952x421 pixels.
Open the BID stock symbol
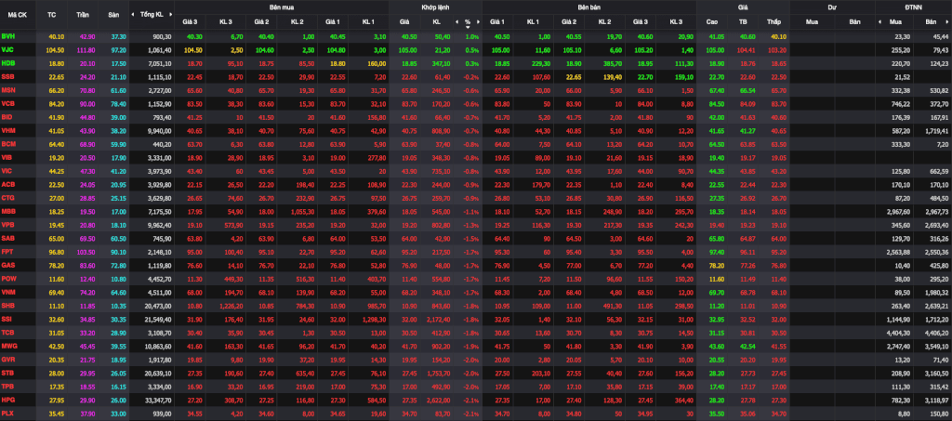pos(7,116)
